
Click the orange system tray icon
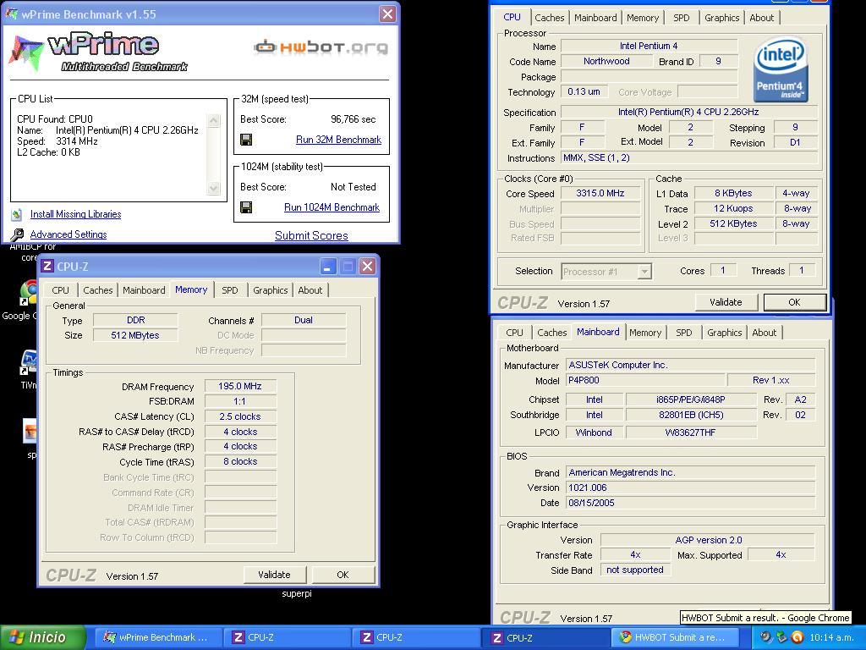[x=797, y=637]
